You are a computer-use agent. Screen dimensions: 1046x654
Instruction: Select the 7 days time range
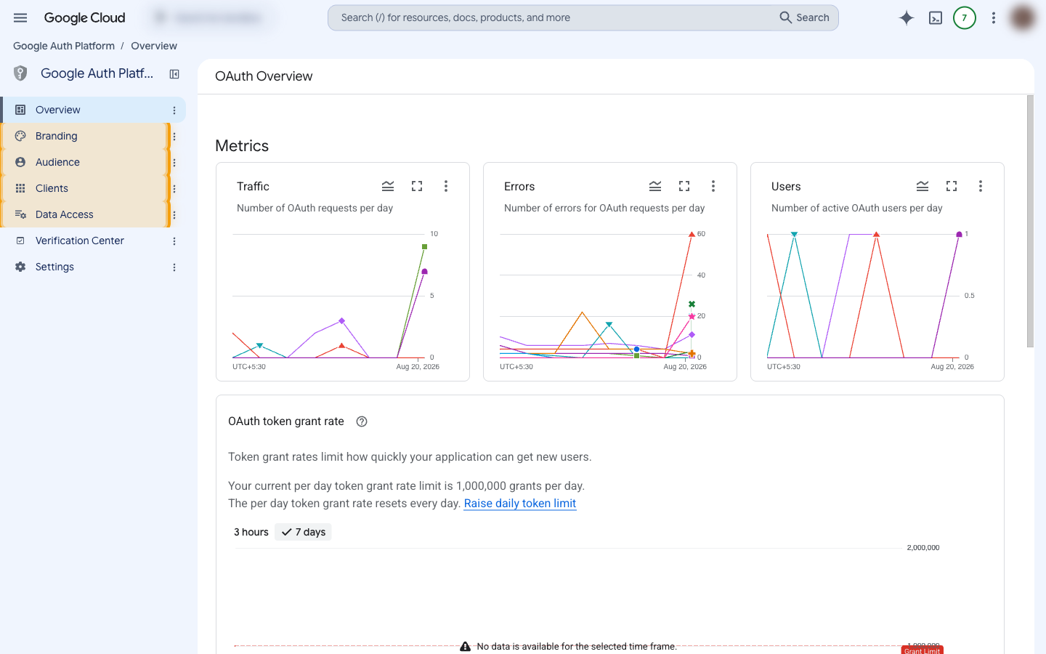coord(304,532)
